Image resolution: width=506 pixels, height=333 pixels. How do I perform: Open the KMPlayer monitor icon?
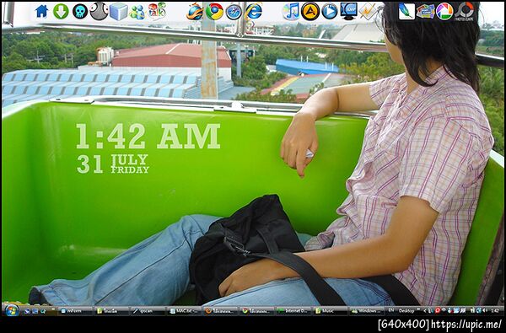pos(349,11)
